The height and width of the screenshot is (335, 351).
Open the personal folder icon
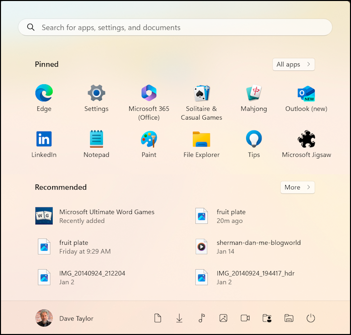tap(267, 318)
